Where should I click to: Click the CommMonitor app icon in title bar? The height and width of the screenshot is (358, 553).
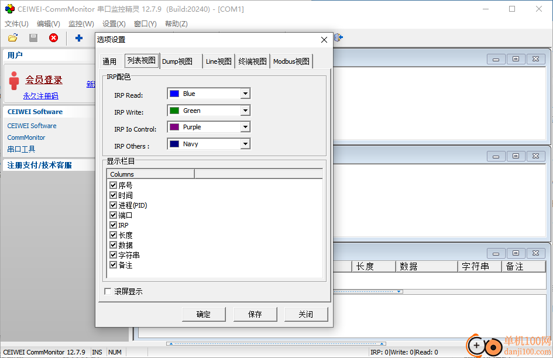tap(9, 9)
